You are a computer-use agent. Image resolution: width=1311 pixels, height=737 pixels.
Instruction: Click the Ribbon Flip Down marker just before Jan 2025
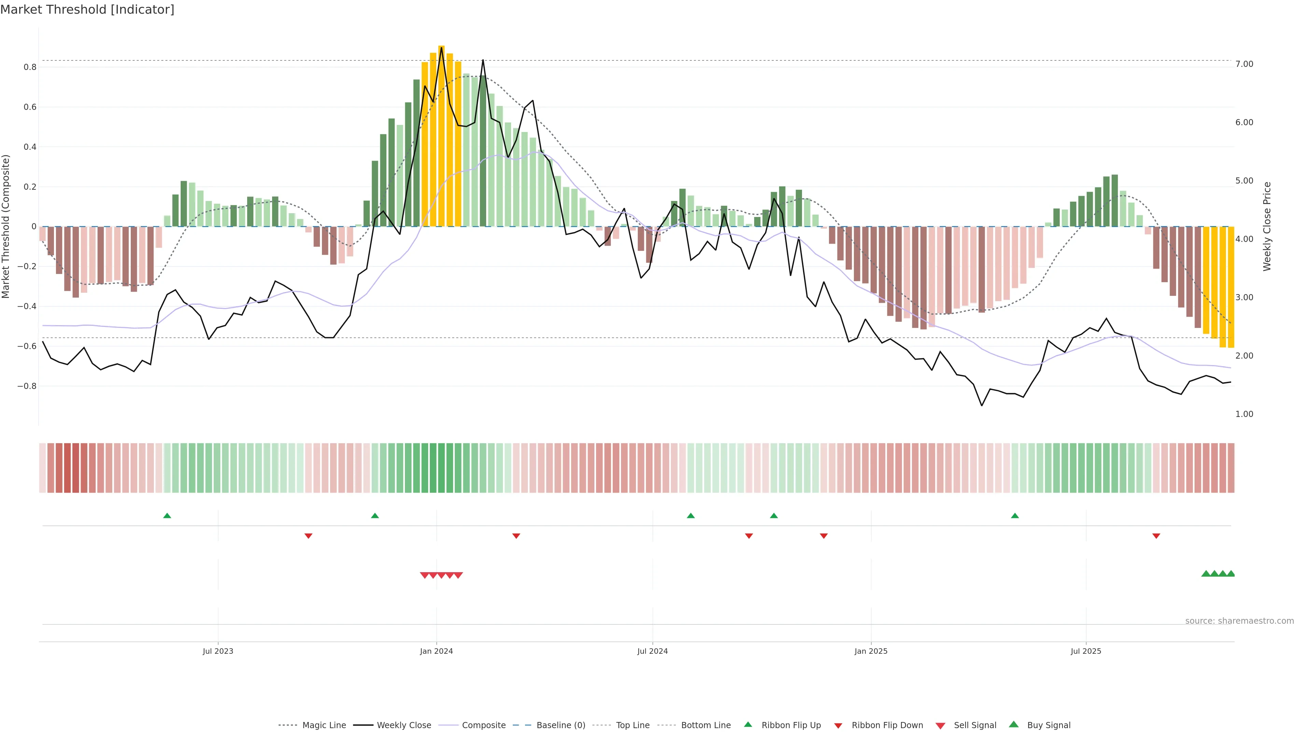point(823,536)
